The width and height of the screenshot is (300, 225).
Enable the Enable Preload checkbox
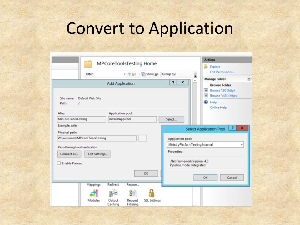point(59,163)
